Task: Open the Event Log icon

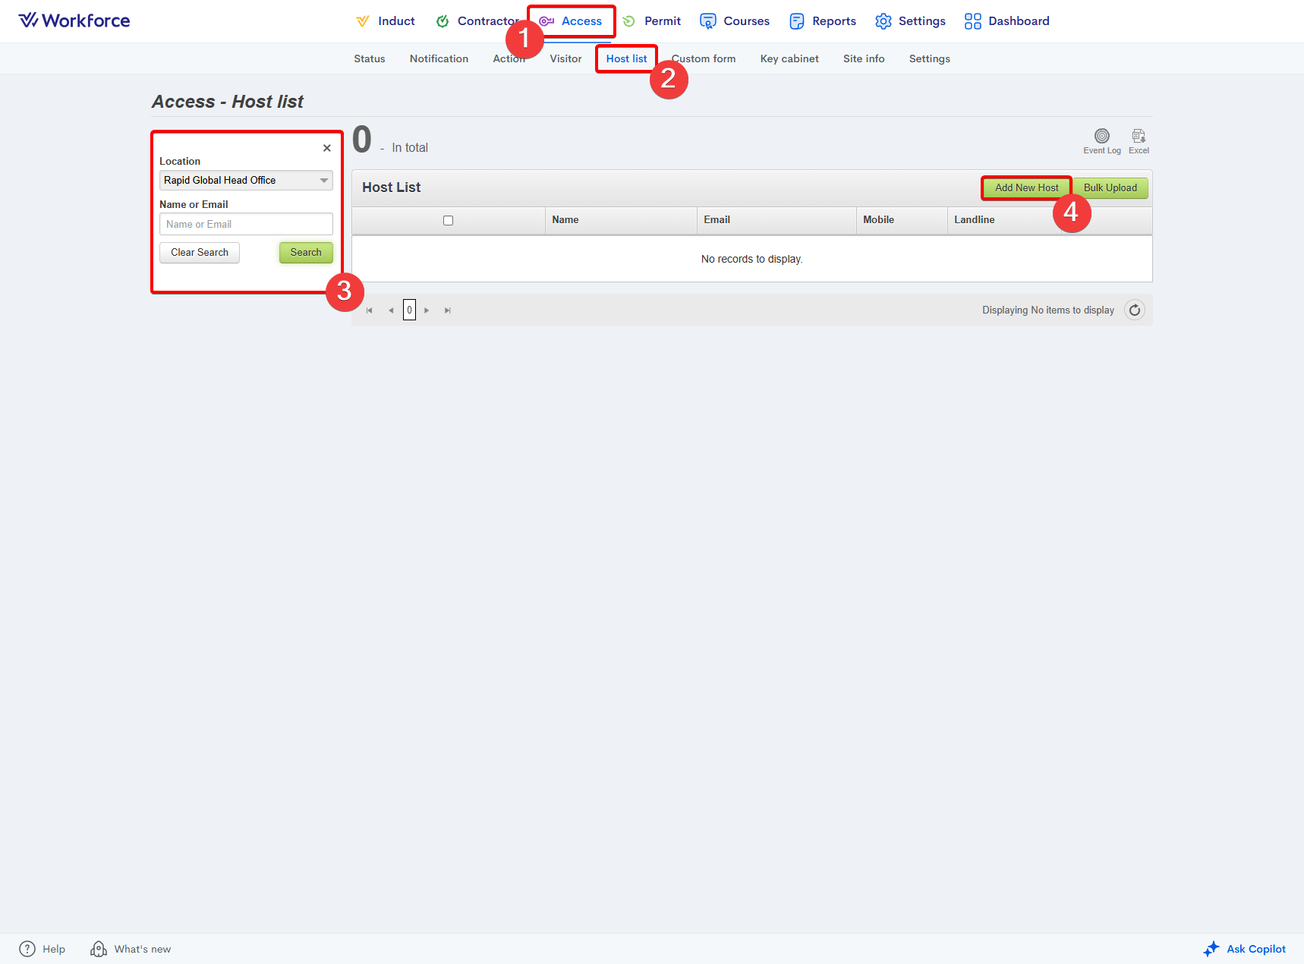Action: pyautogui.click(x=1101, y=137)
